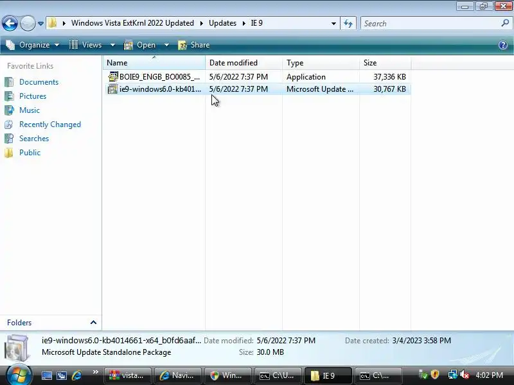Open Help via the question mark icon

tap(503, 45)
